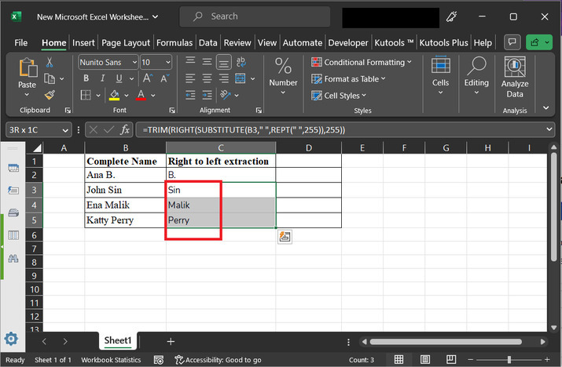Toggle middle vertical alignment
562x367 pixels.
click(x=207, y=62)
